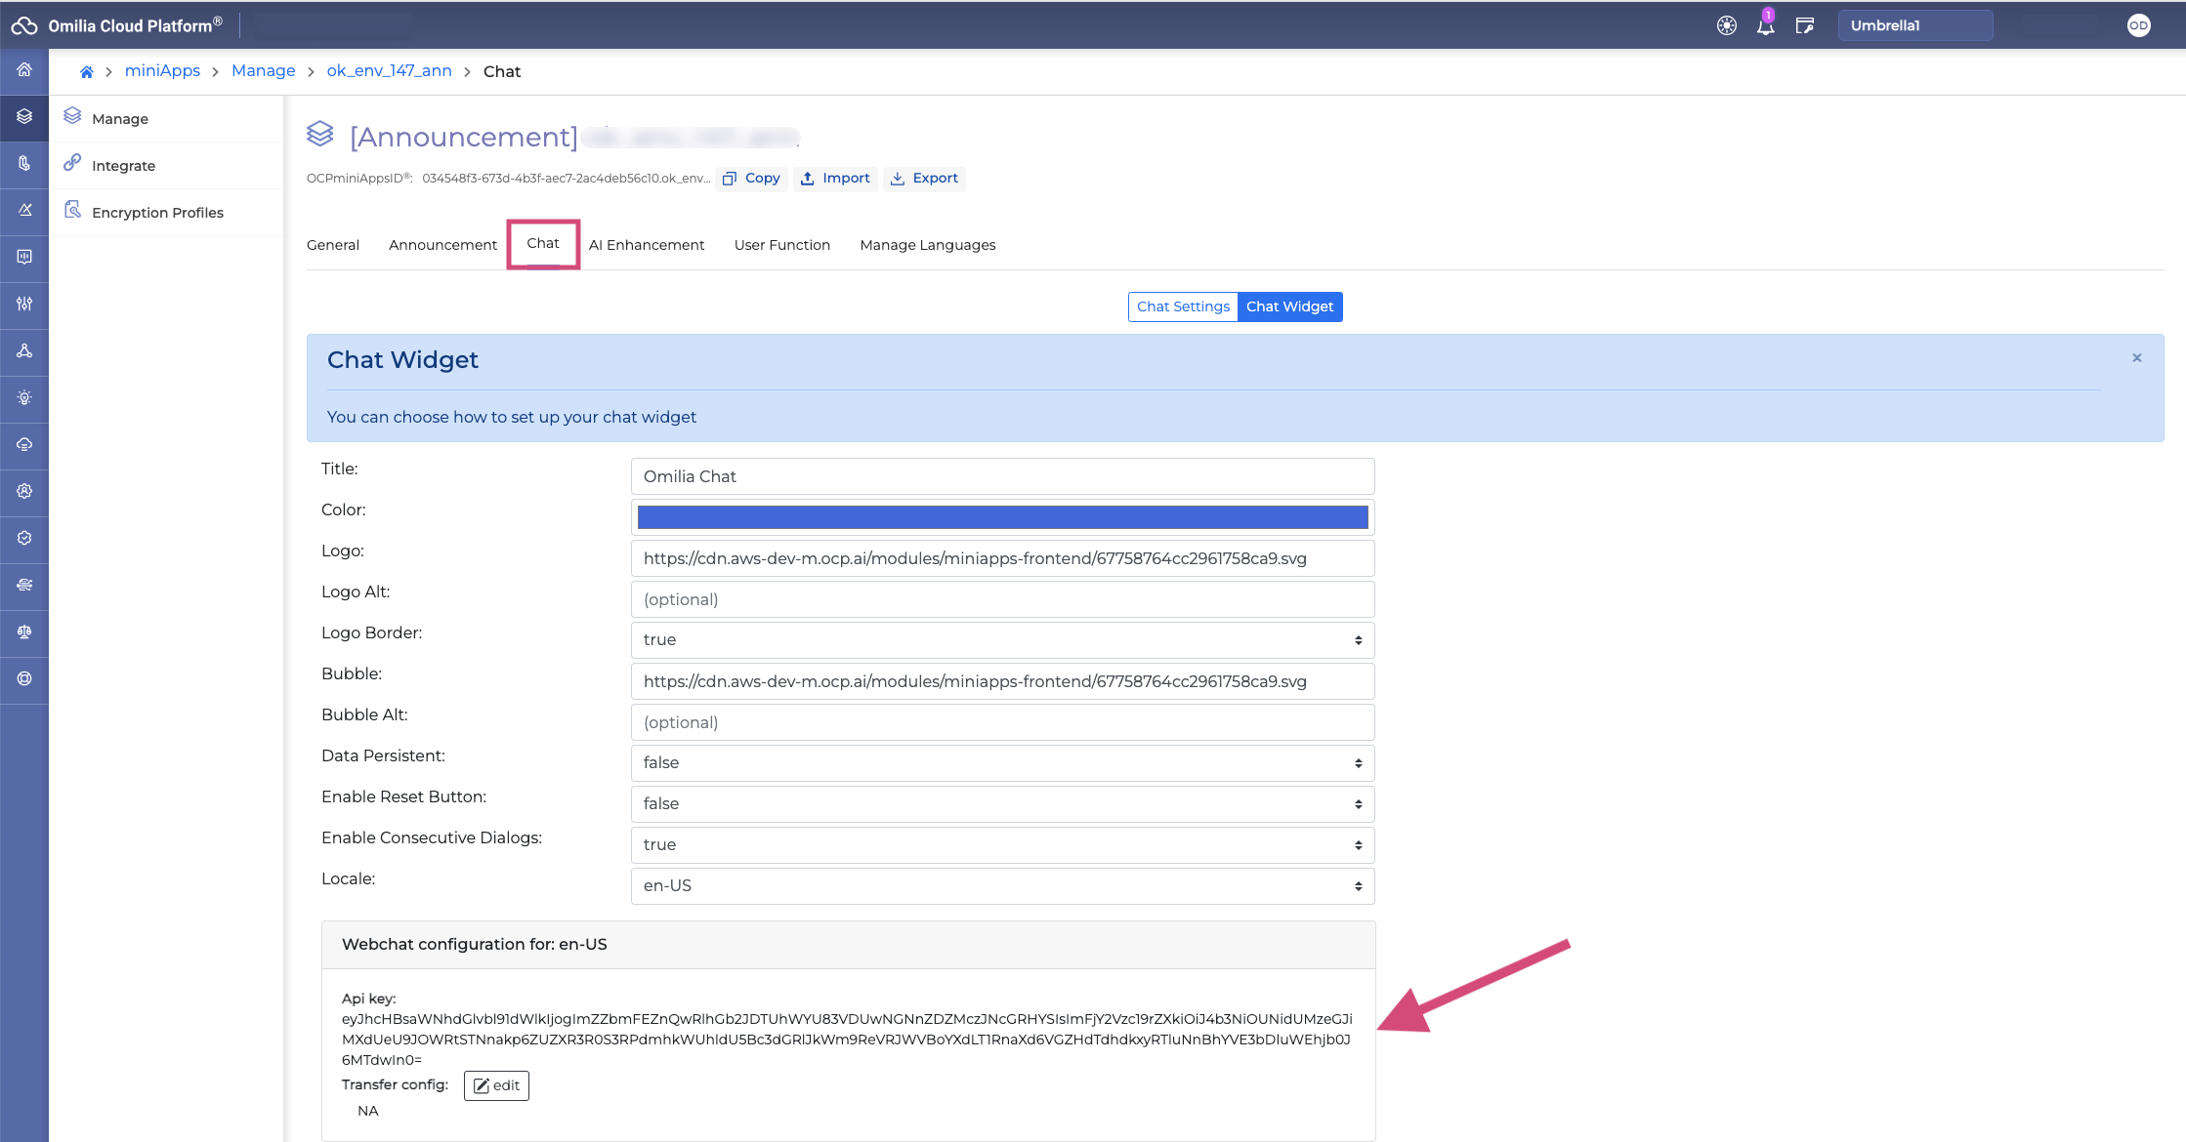Open the Logo Border dropdown
Screen dimensions: 2186x1142
[1002, 640]
